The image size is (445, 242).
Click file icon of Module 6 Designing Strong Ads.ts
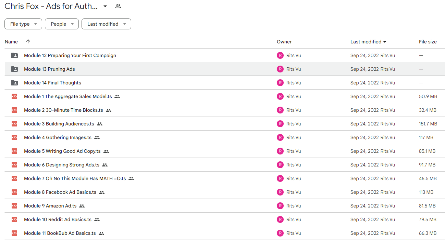(14, 165)
